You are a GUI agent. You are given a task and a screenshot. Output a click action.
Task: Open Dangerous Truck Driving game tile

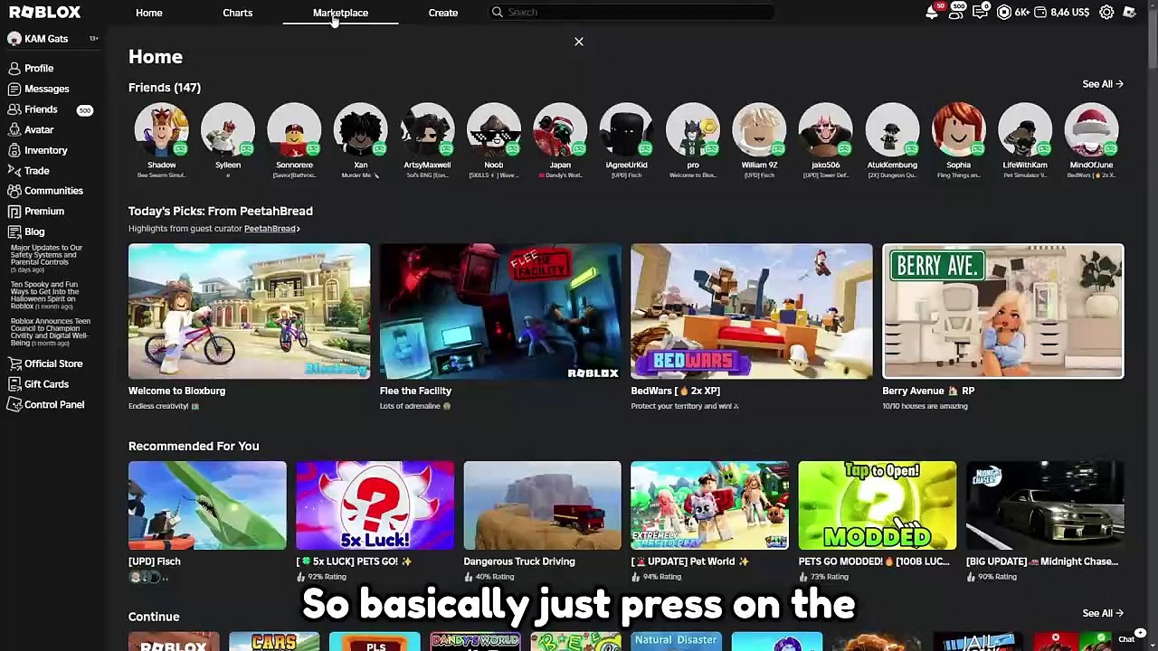(543, 505)
